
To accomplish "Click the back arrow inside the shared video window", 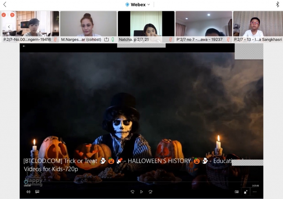I will pos(24,46).
